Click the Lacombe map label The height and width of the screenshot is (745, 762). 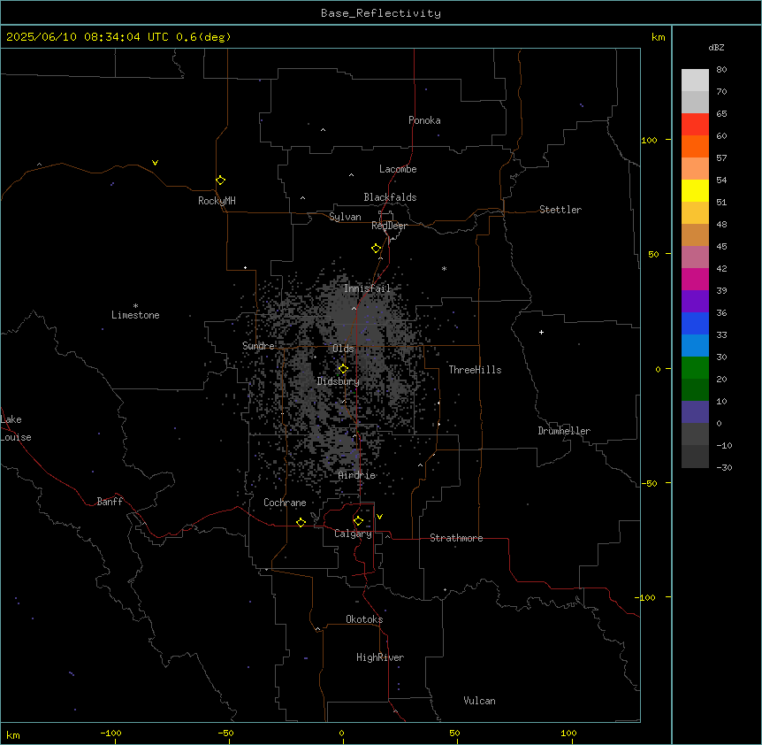[398, 169]
